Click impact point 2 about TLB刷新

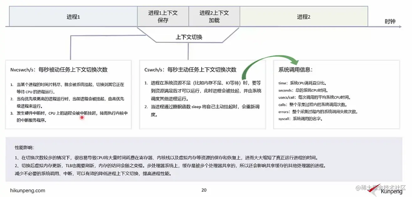pyautogui.click(x=170, y=165)
